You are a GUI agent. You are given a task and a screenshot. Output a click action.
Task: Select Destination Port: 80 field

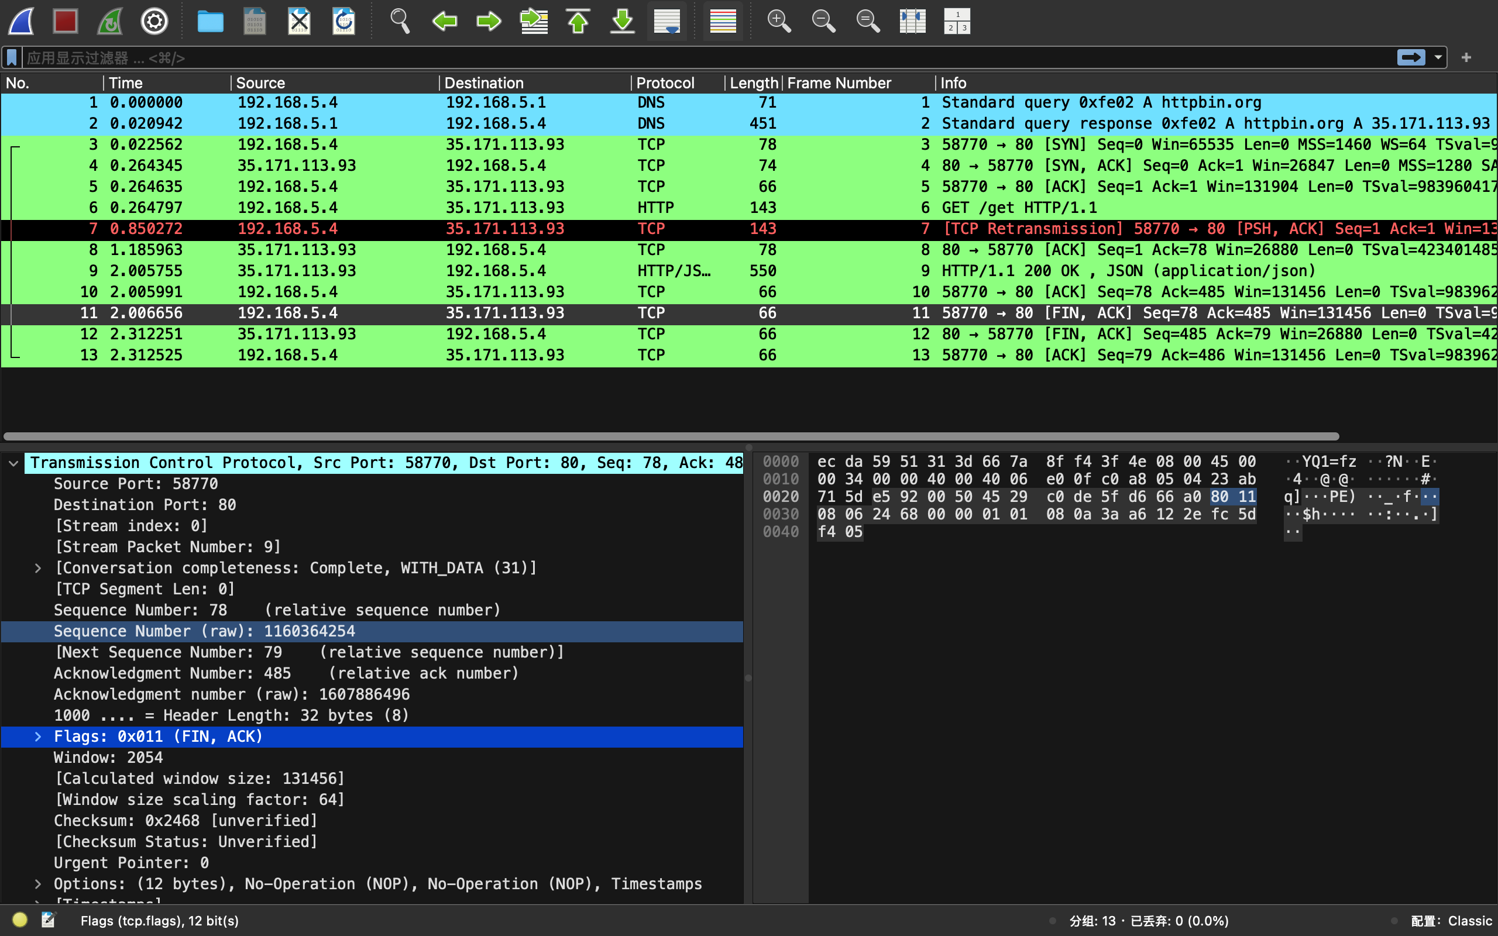[372, 505]
